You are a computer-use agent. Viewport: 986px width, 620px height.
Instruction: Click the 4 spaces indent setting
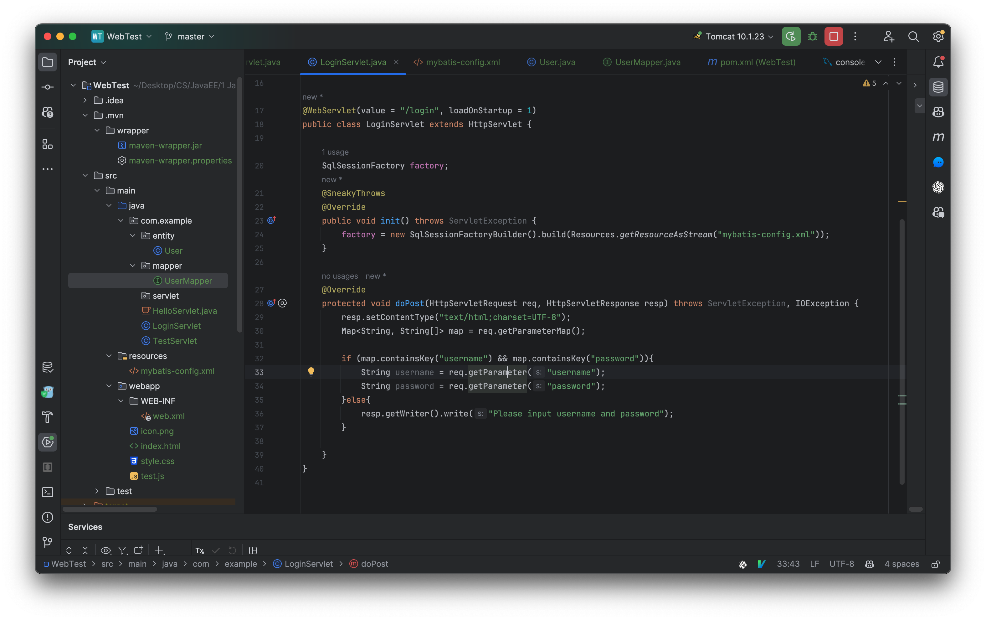coord(901,564)
